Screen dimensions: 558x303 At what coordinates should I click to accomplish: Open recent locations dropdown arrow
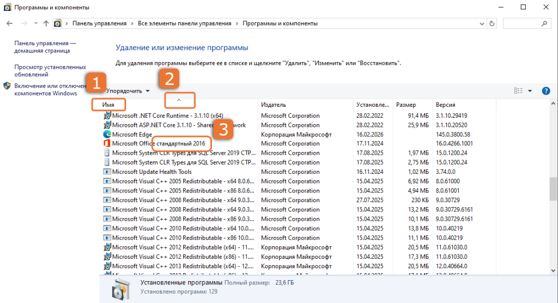pyautogui.click(x=35, y=23)
